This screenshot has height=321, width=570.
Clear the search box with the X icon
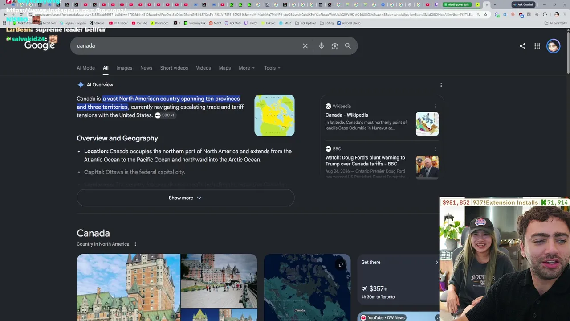coord(305,46)
